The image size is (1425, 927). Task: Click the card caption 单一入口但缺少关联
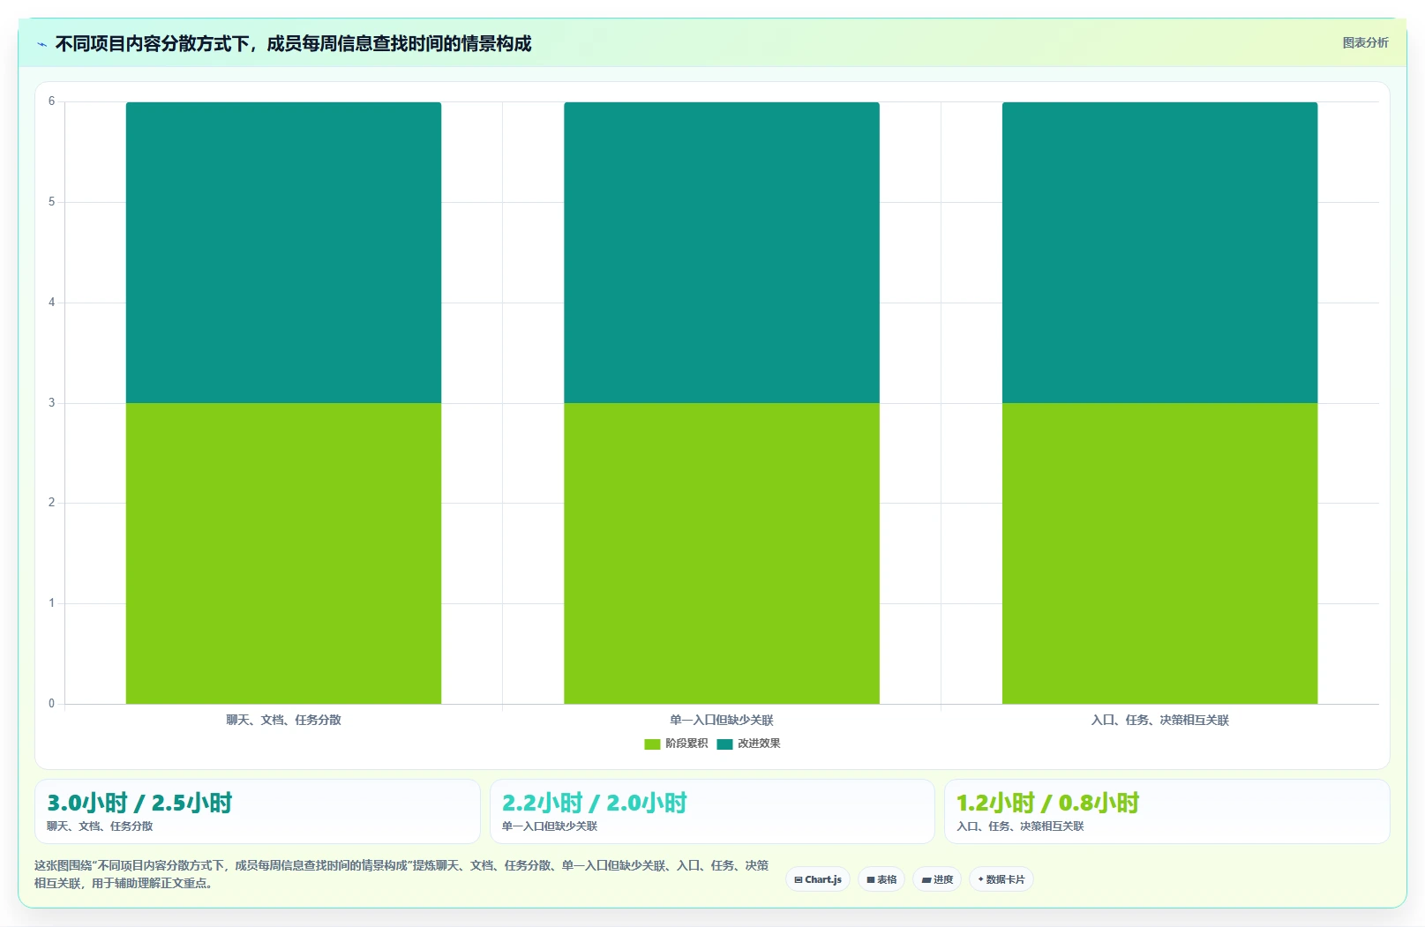(550, 826)
